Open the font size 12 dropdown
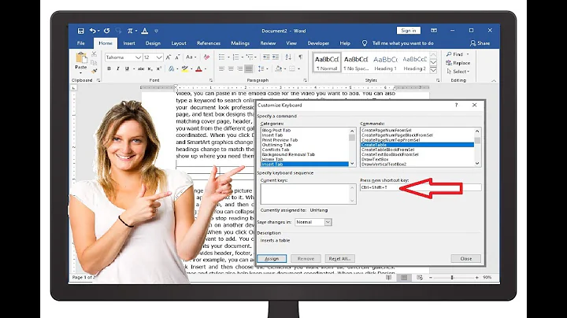The image size is (567, 318). [x=159, y=57]
